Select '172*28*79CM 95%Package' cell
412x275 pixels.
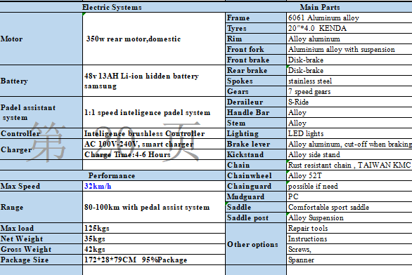click(x=154, y=260)
